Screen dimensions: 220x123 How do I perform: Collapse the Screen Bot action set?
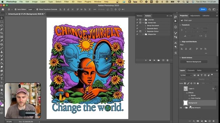coord(143,23)
